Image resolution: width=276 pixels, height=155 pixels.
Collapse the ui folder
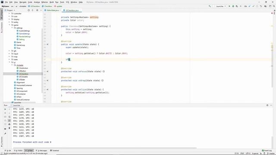tap(9, 62)
